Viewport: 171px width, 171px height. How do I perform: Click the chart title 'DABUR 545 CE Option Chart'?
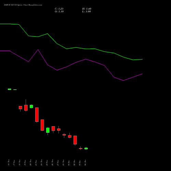16,5
